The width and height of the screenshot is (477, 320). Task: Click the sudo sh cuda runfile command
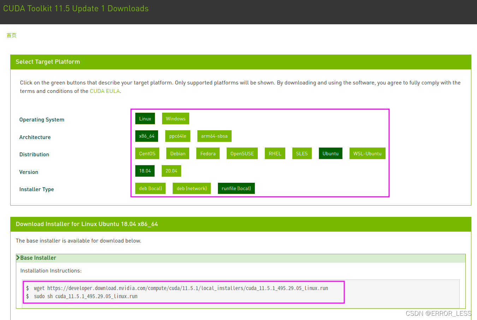click(x=86, y=296)
